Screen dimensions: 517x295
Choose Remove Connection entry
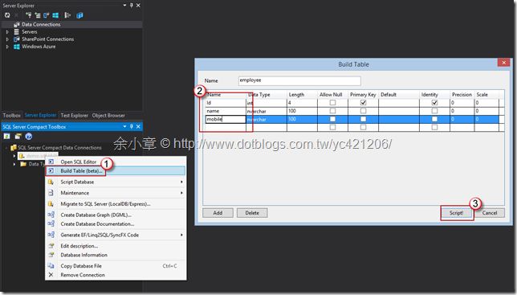116,275
